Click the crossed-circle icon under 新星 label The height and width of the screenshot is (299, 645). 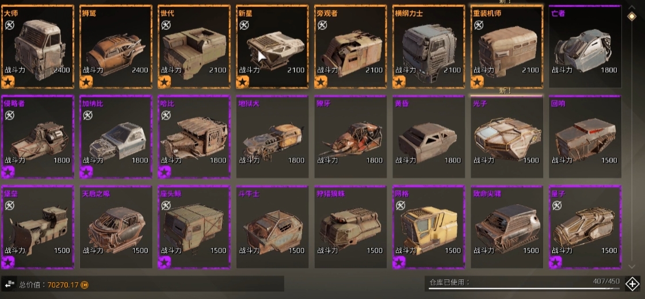coord(243,25)
